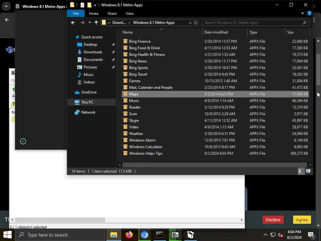
Task: Click the Skype package icon
Action: [125, 120]
